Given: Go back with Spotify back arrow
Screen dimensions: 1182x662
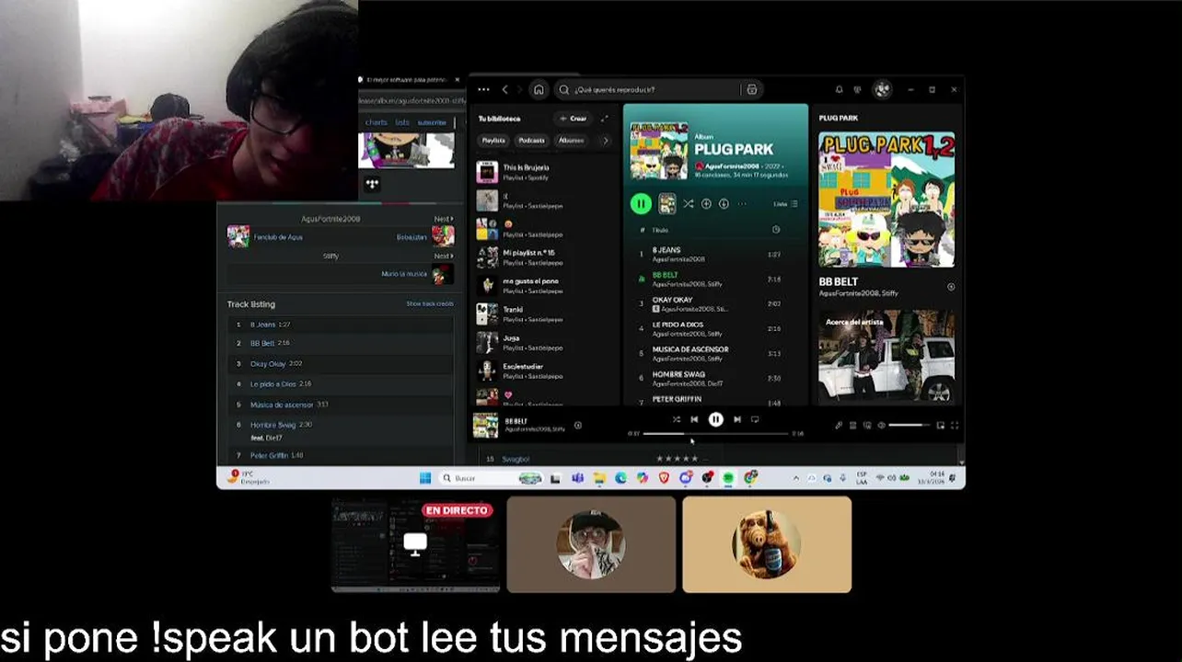Looking at the screenshot, I should [504, 89].
